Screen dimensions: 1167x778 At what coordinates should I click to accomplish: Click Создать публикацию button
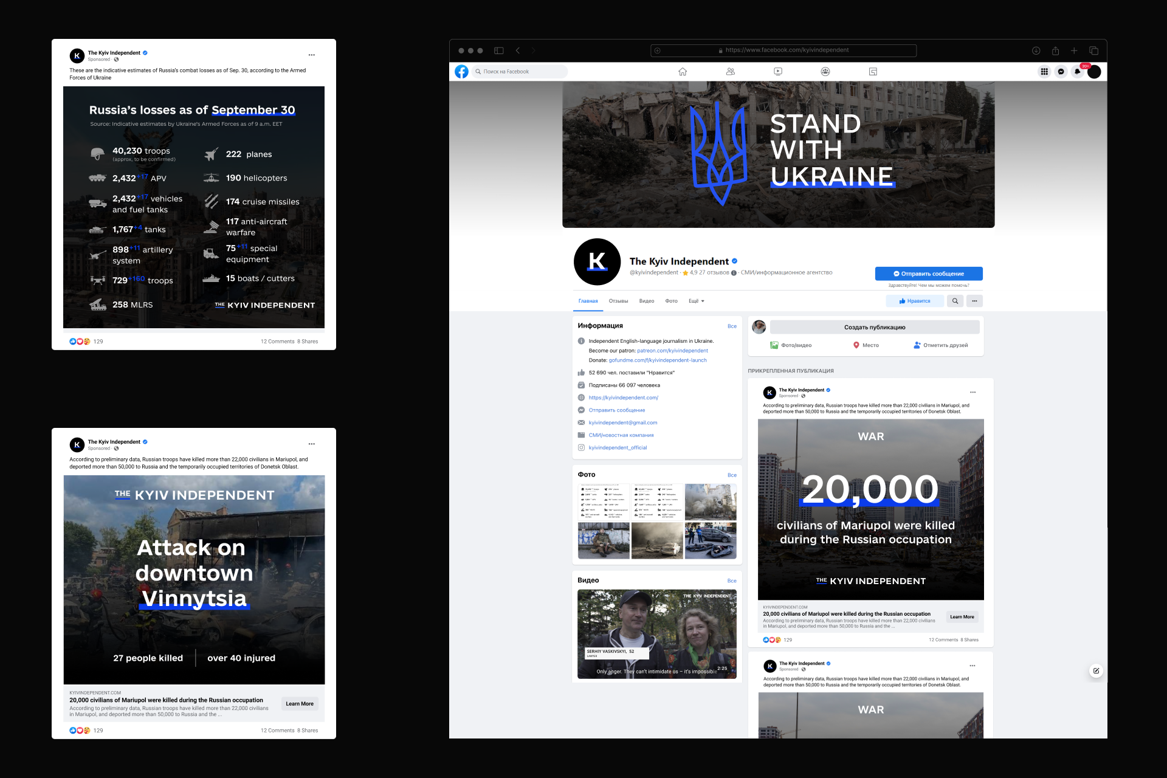pos(875,327)
